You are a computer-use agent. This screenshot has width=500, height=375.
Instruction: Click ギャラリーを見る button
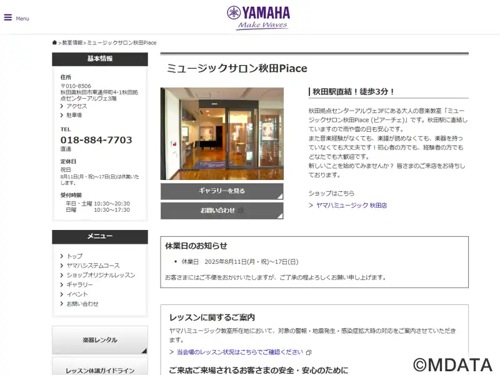222,191
